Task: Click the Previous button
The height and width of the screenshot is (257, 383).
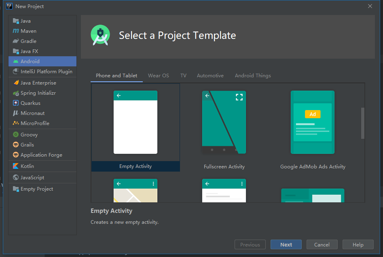Action: 250,244
